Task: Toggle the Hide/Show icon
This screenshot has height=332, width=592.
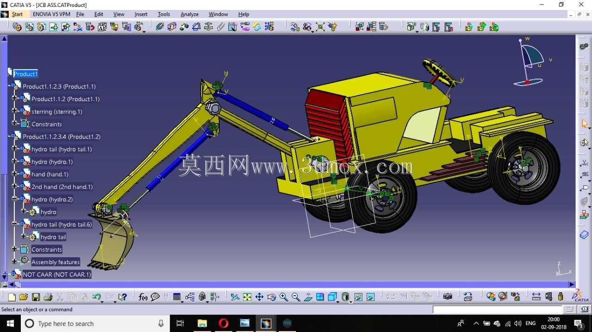Action: pyautogui.click(x=358, y=297)
